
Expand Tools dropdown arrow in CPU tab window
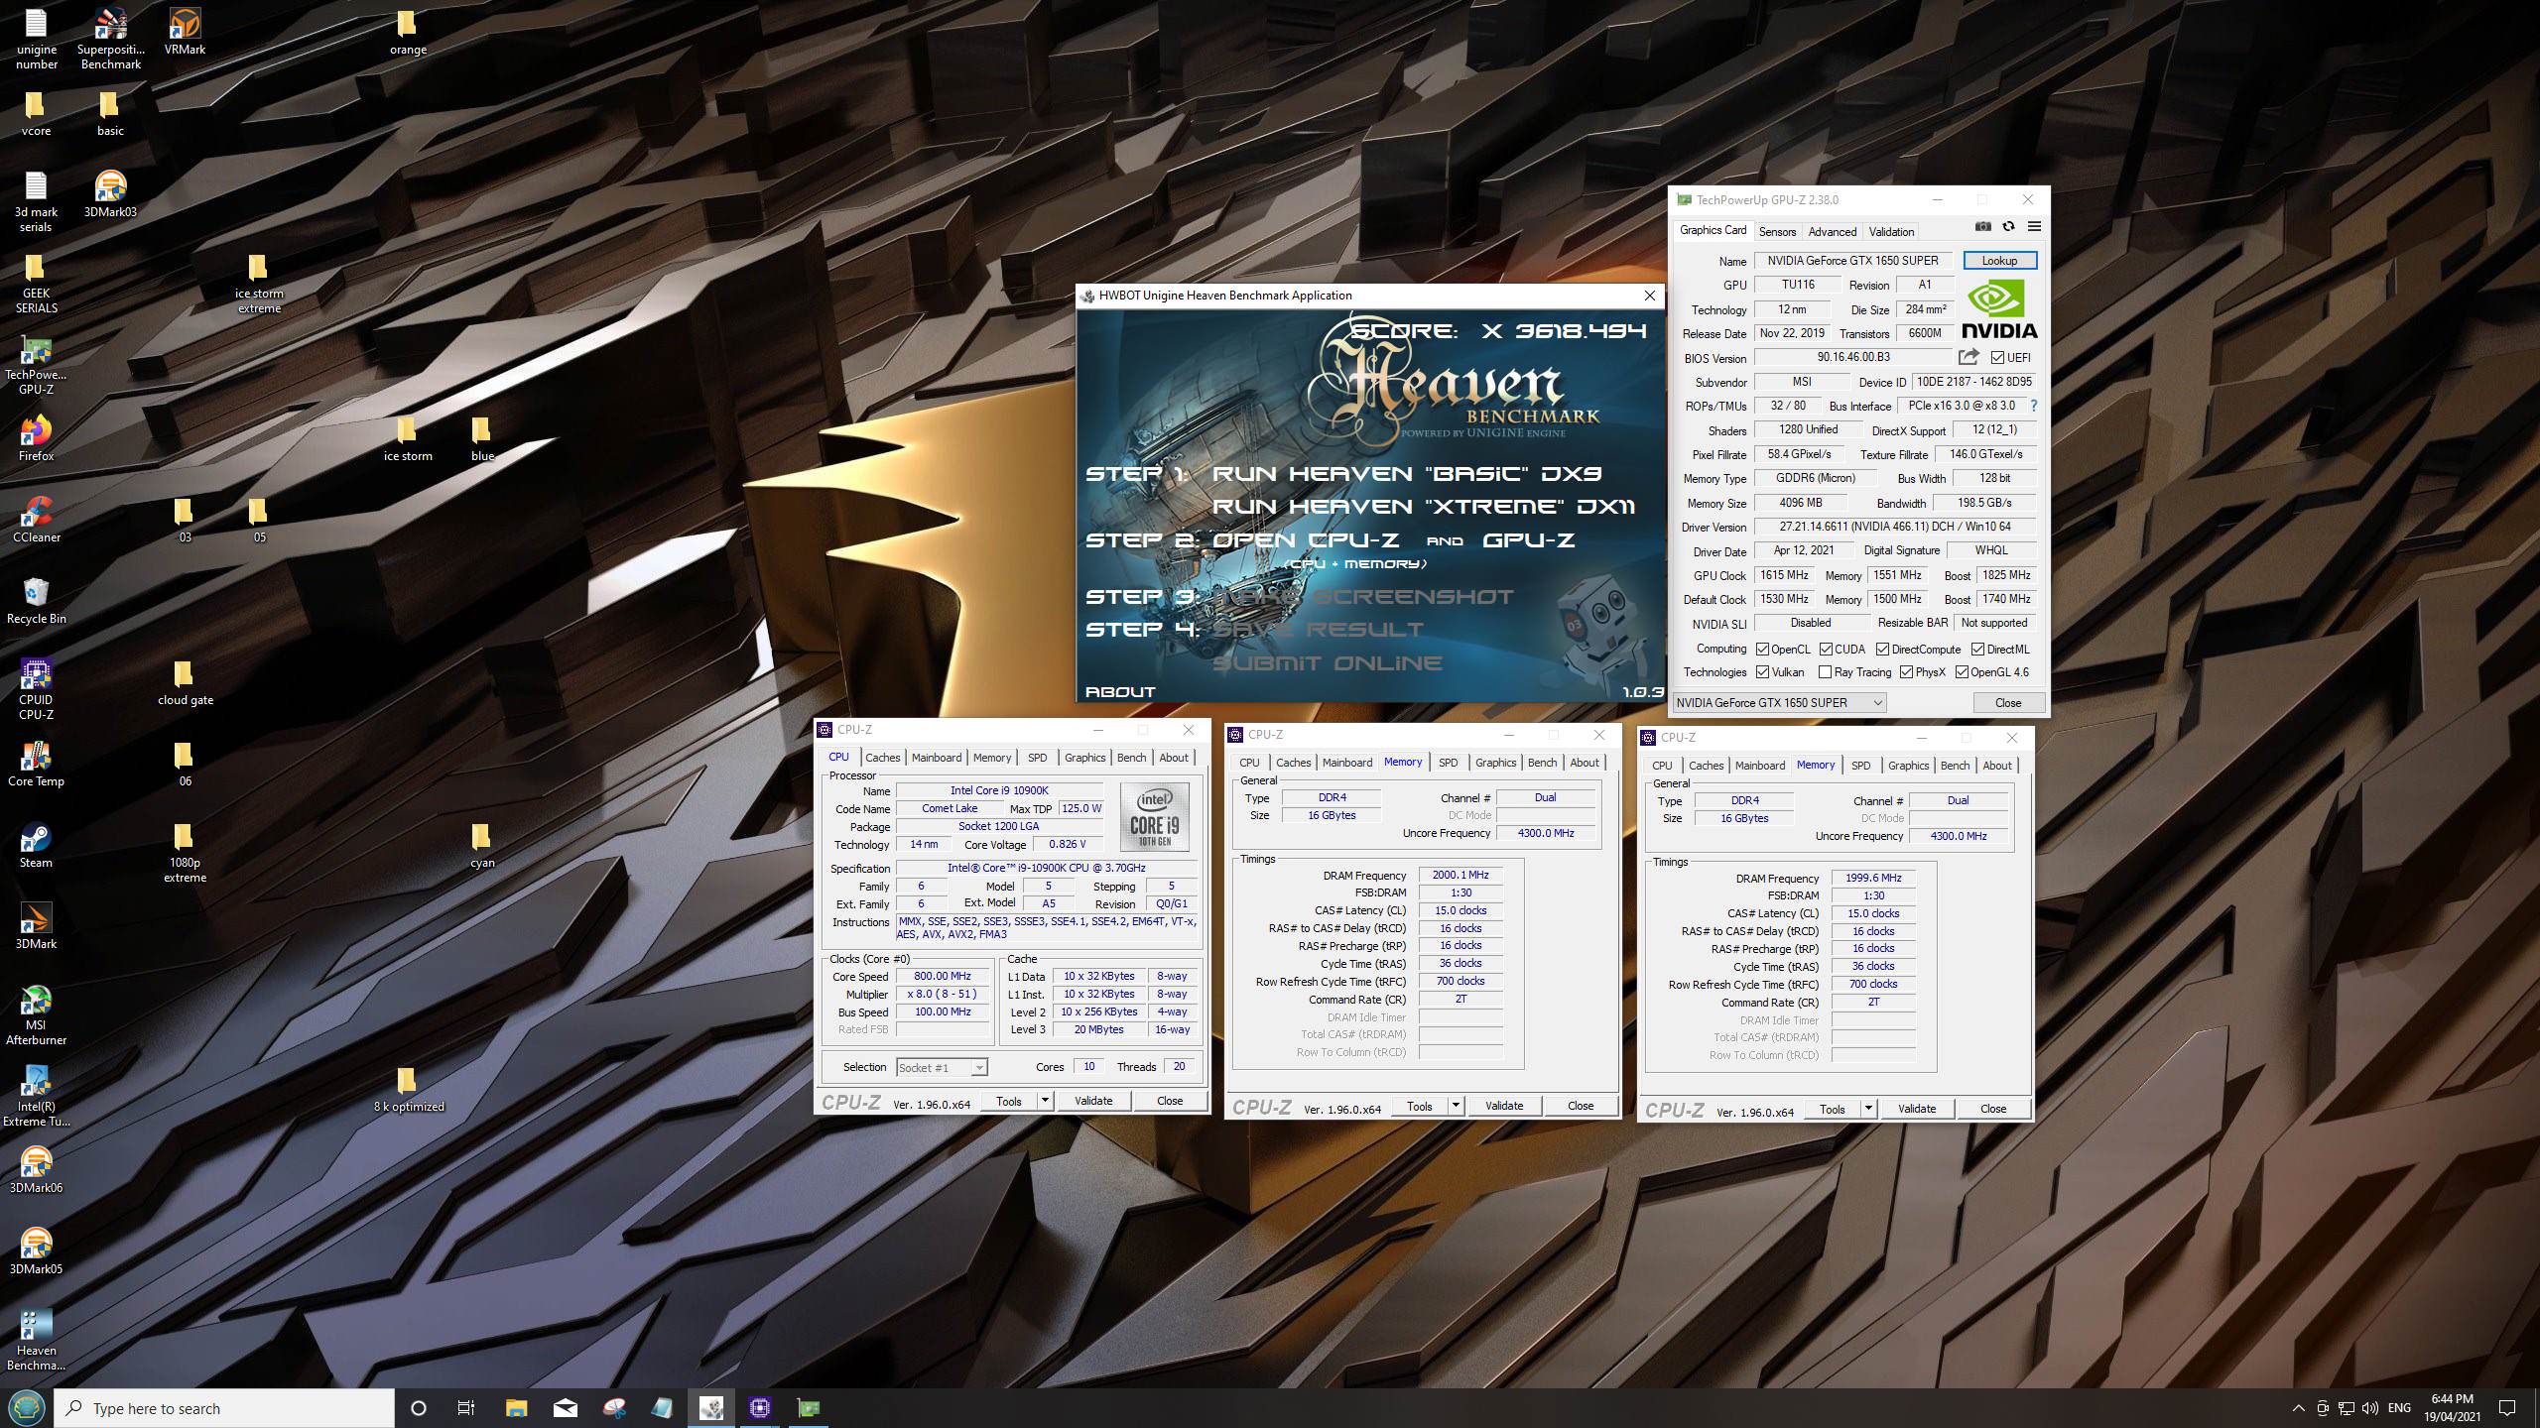[x=1045, y=1101]
